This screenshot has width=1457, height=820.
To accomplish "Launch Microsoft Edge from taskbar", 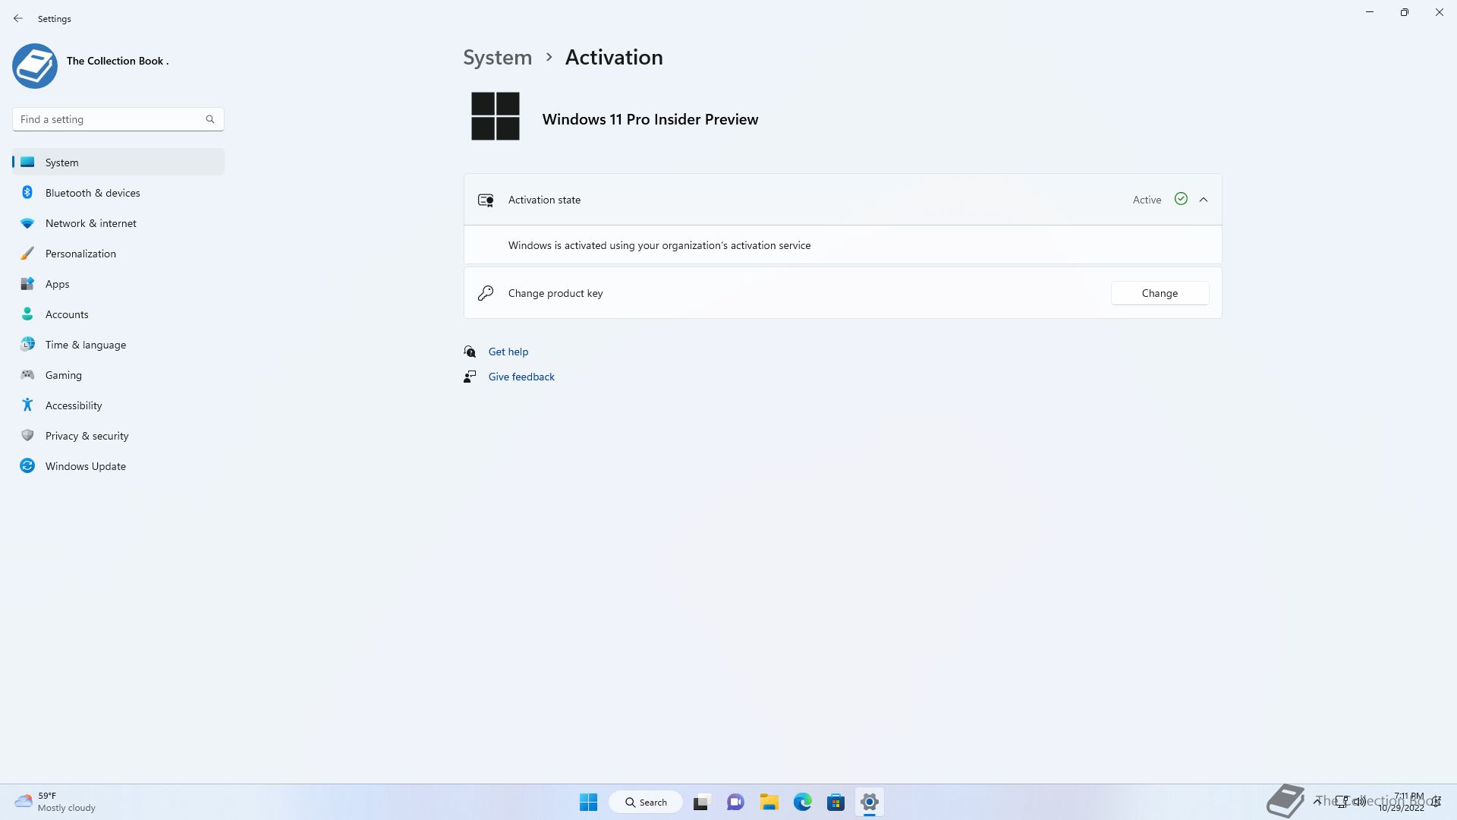I will pos(802,802).
